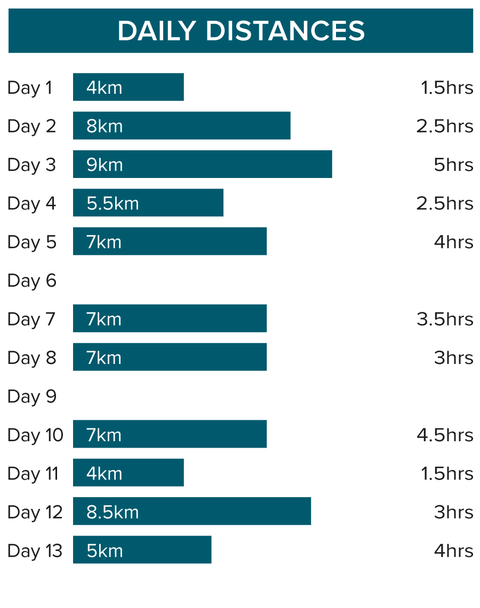Select the 5.5km bar for Day 4
This screenshot has height=608, width=480.
pos(148,203)
